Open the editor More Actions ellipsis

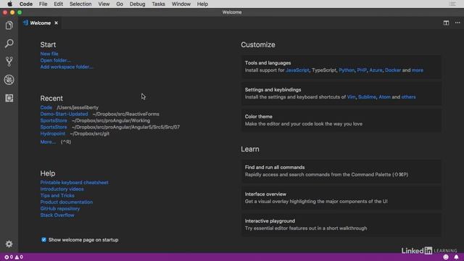point(457,22)
